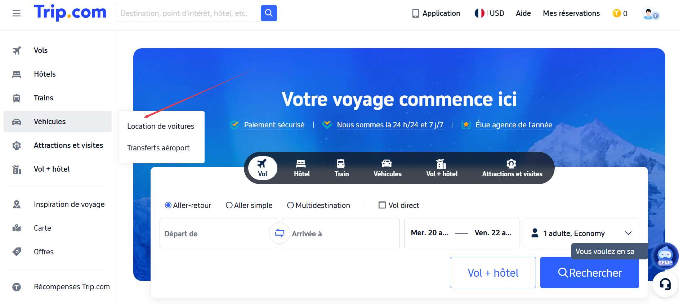Click the star agence de l'année icon
This screenshot has height=304, width=679.
(466, 125)
